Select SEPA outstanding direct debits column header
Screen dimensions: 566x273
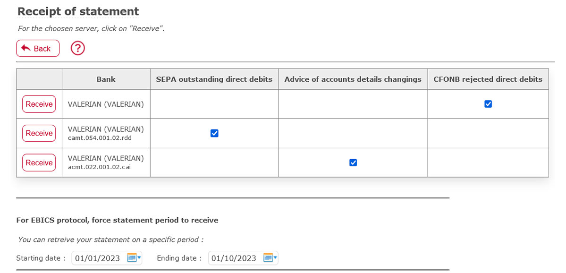point(214,79)
